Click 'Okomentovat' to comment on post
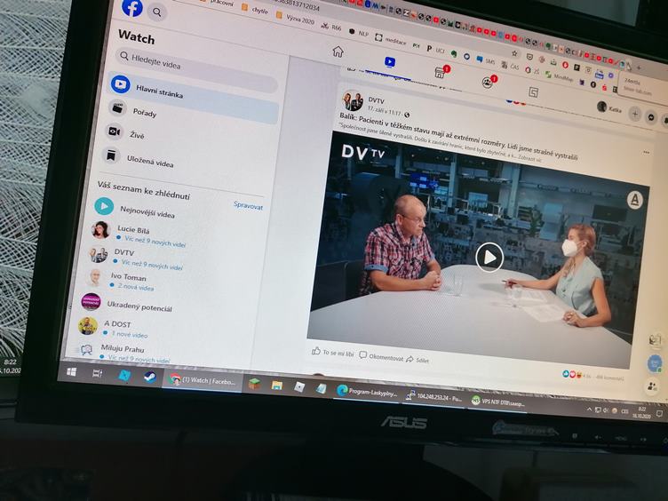668x501 pixels. [381, 357]
